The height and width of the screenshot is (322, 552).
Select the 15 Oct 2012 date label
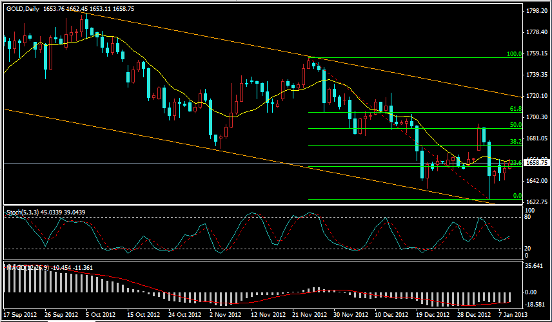pyautogui.click(x=144, y=314)
